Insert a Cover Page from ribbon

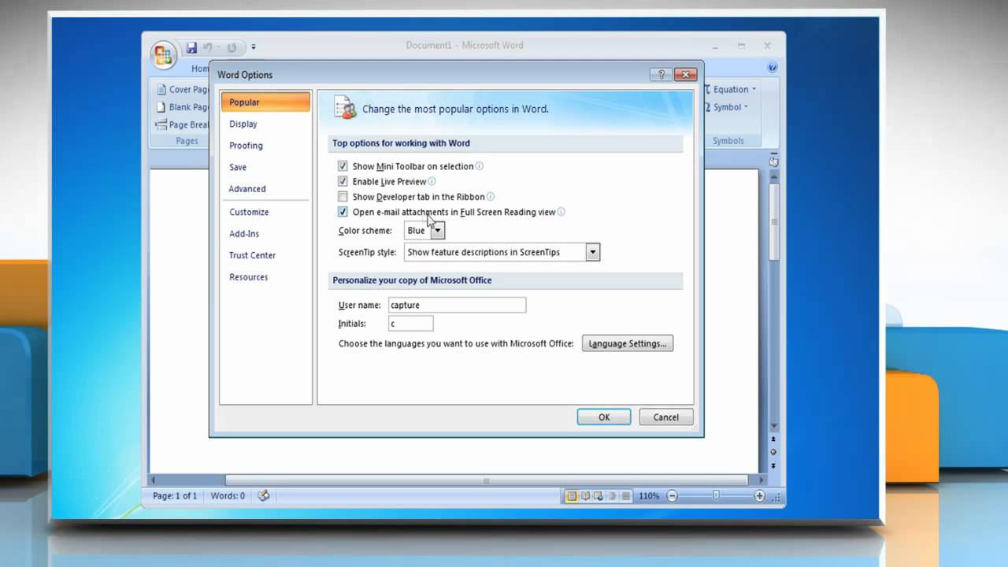183,89
